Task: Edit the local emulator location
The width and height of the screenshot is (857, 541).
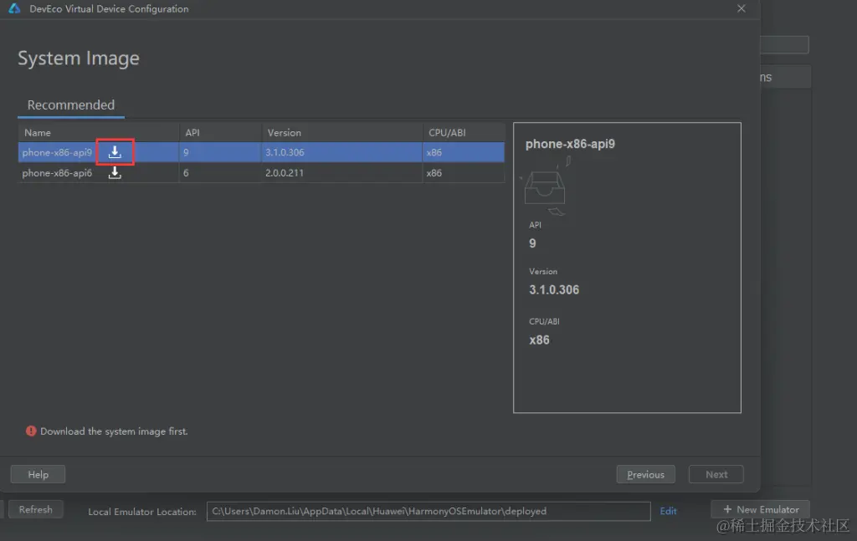Action: pyautogui.click(x=668, y=511)
